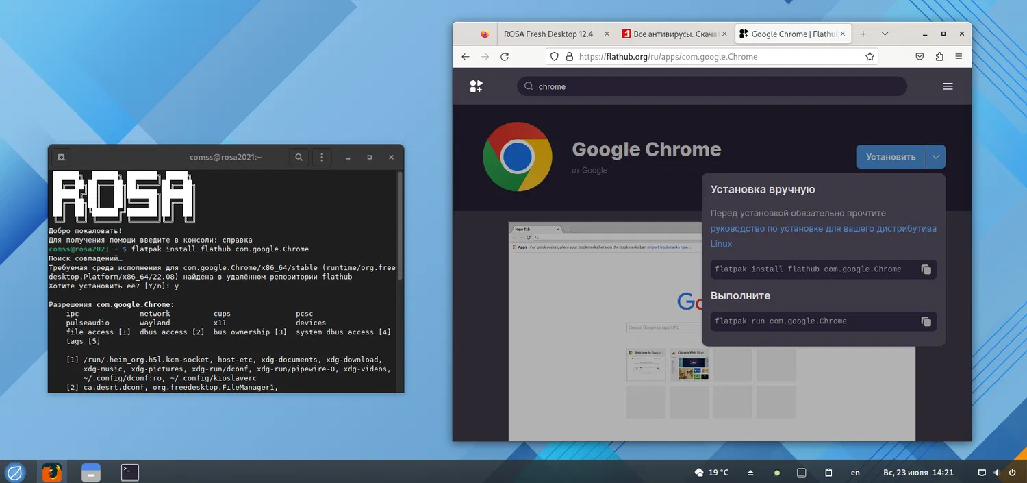Bookmark this page with the star
Screen dimensions: 1027x483
click(x=870, y=57)
